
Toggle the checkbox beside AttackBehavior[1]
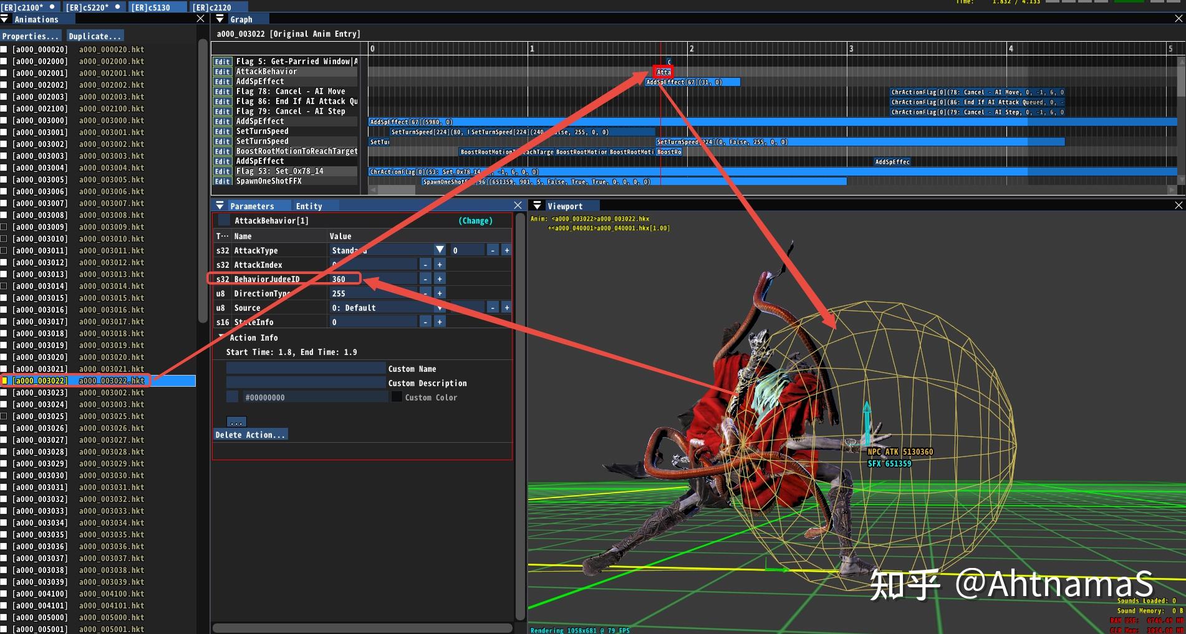[224, 220]
